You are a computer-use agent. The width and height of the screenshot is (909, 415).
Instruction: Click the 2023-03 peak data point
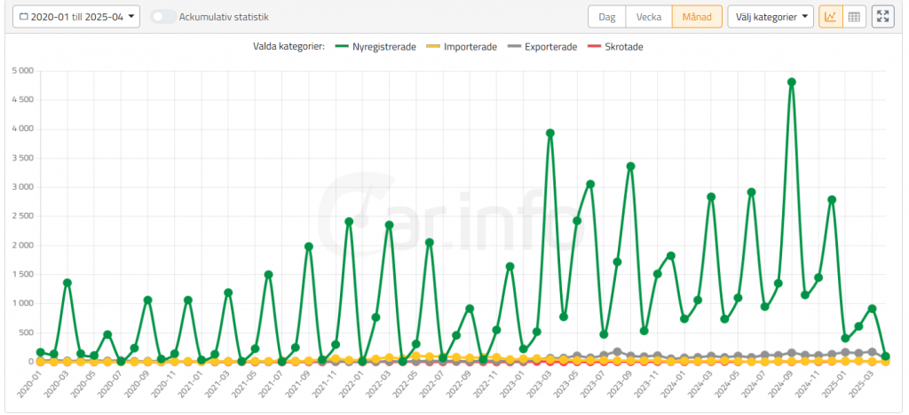coord(550,133)
